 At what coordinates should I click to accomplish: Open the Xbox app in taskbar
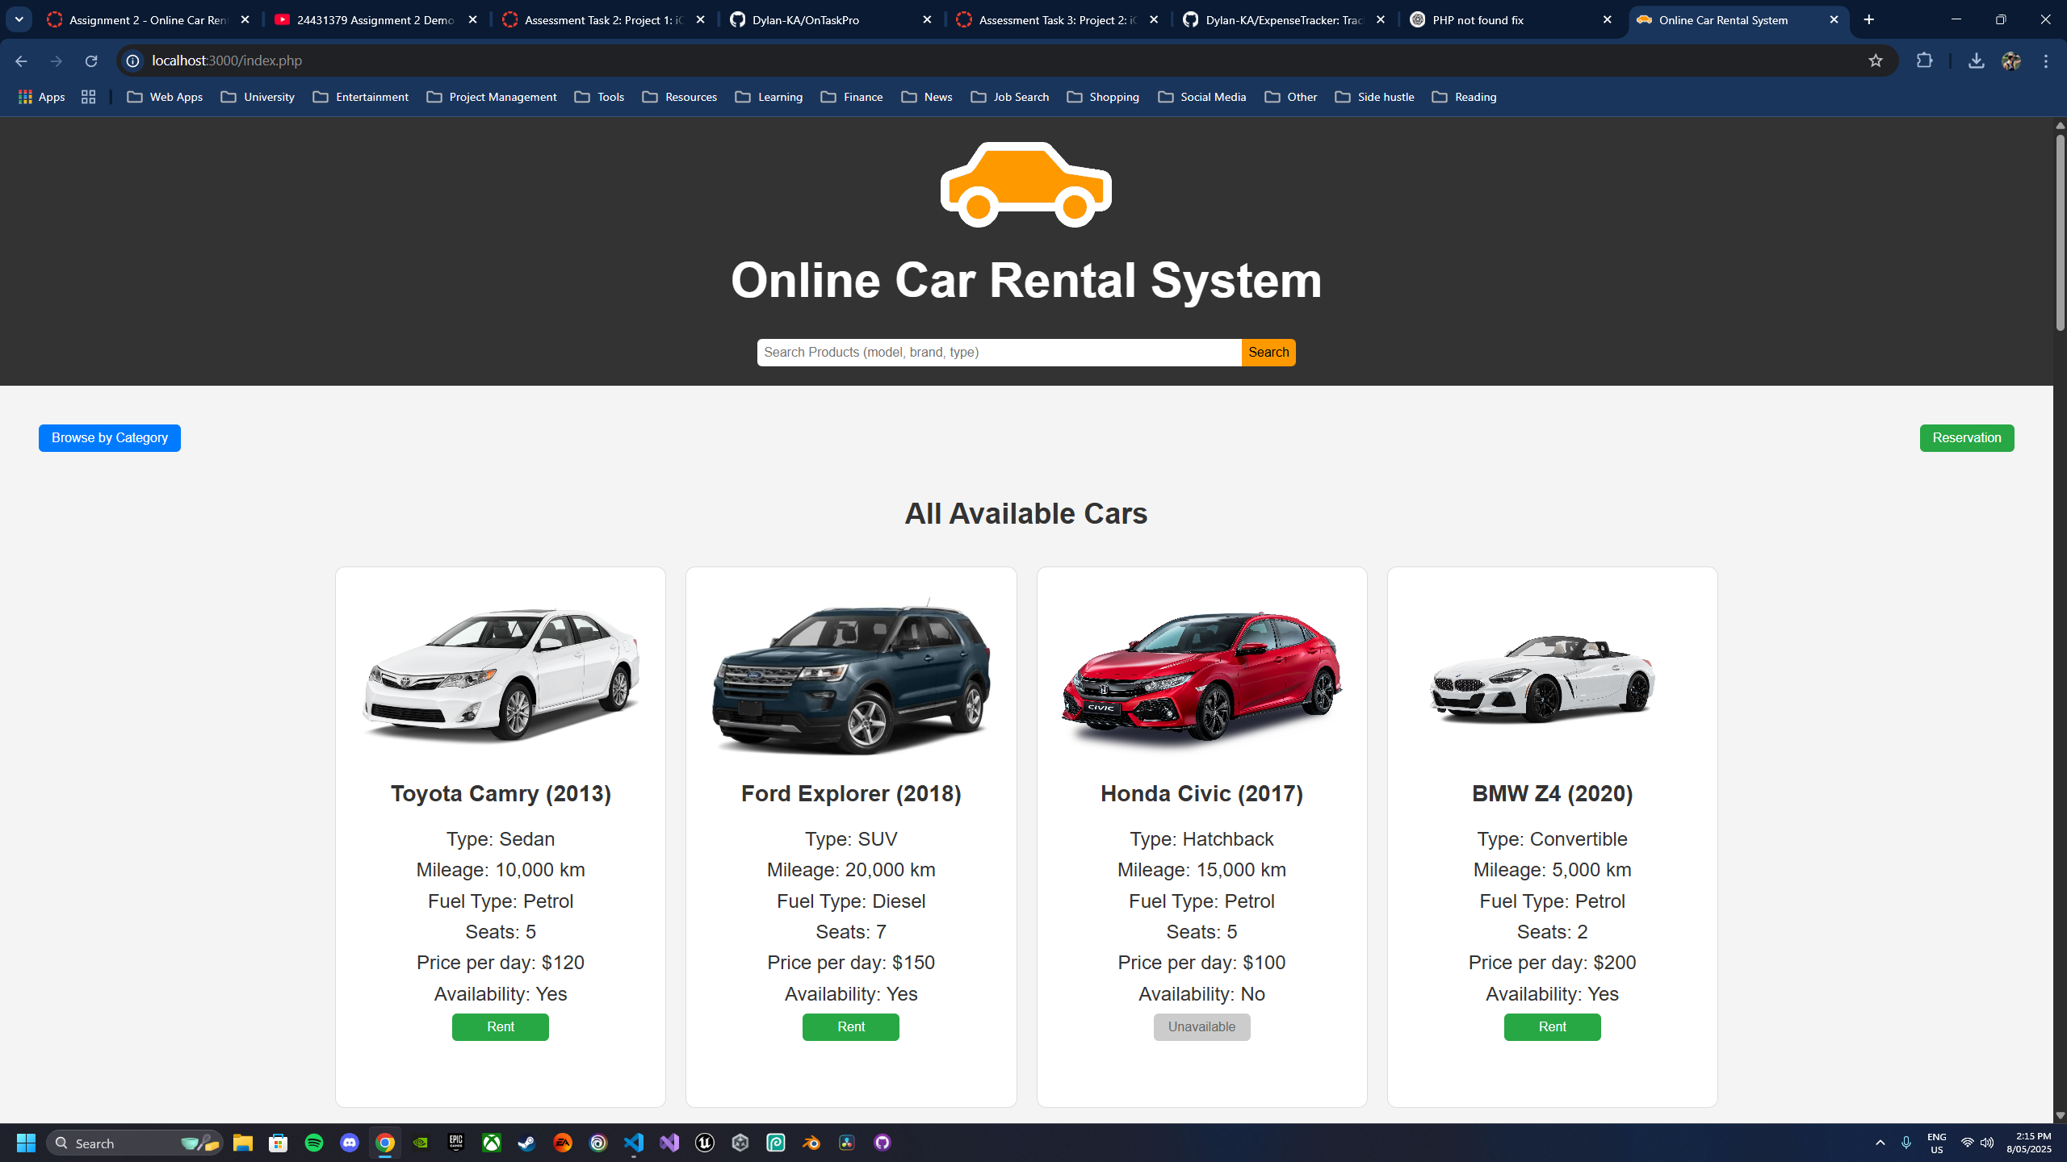[x=492, y=1143]
